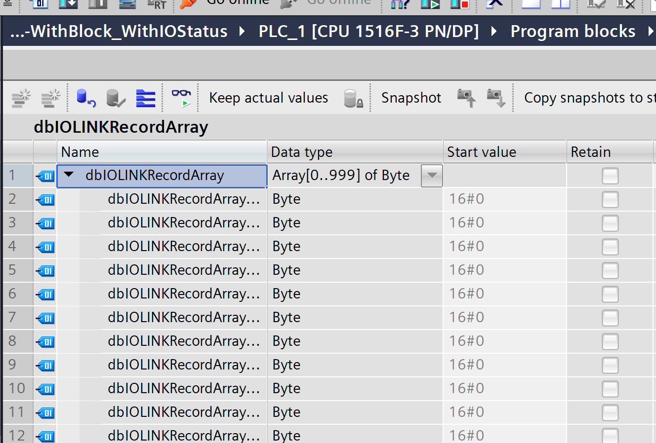This screenshot has height=443, width=656.
Task: Expand breadcrumb arrow after PLC_1 entry
Action: [x=494, y=32]
